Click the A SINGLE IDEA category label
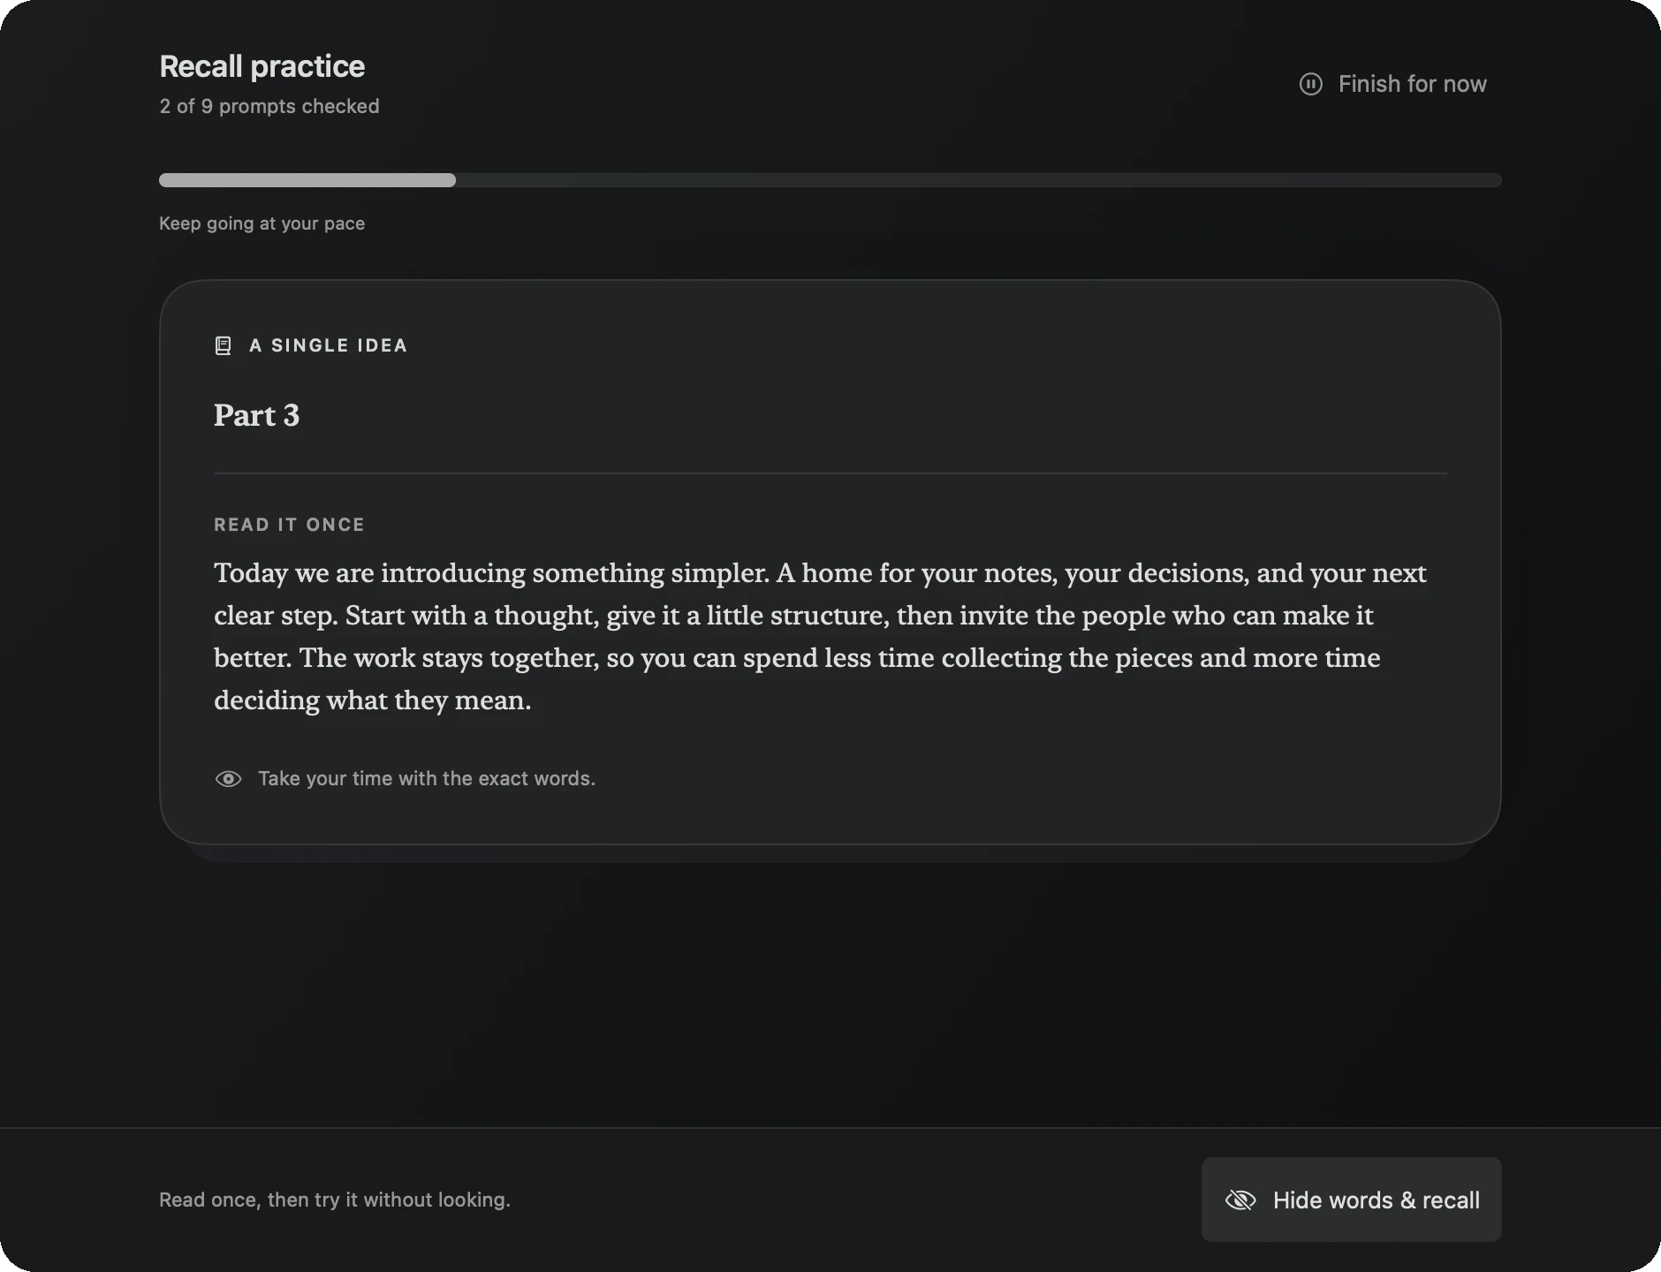This screenshot has height=1272, width=1661. 329,345
